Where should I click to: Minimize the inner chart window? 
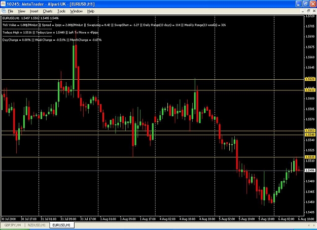[303, 11]
